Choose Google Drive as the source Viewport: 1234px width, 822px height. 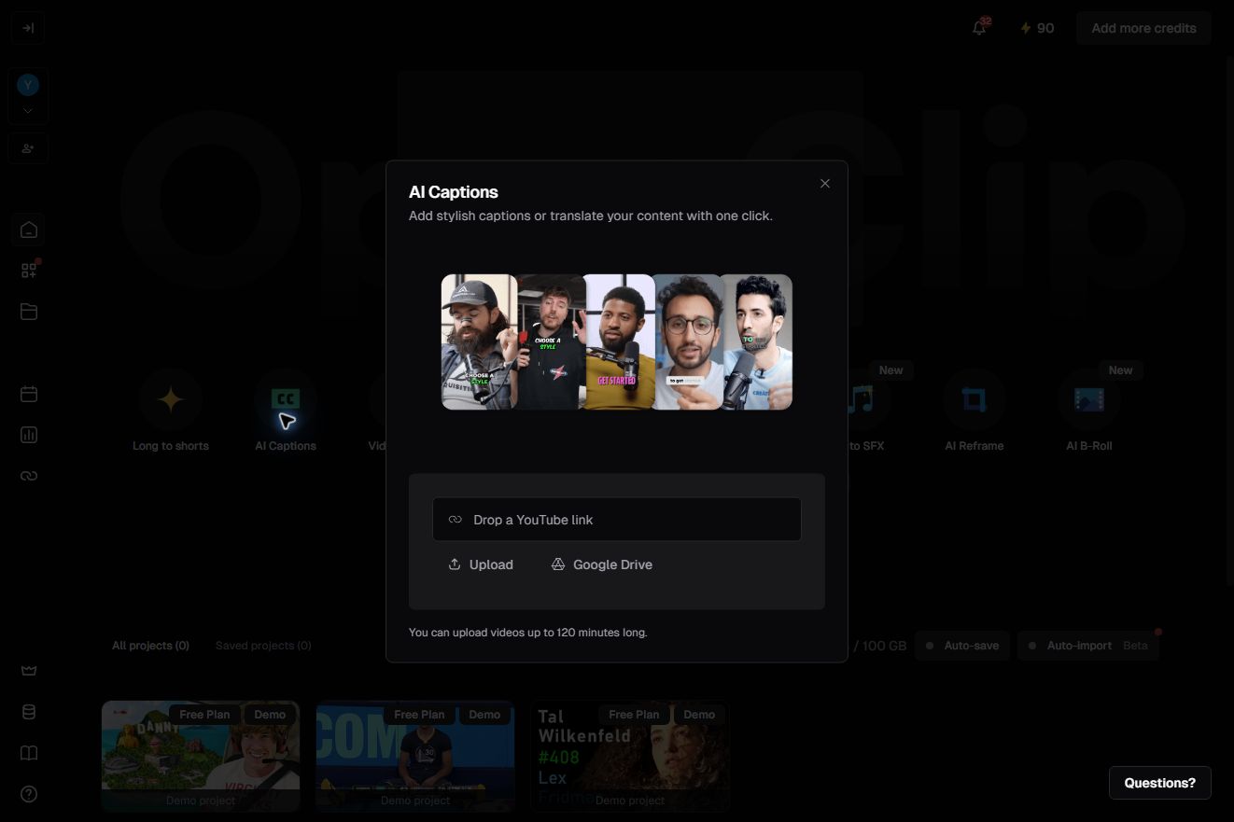[602, 564]
